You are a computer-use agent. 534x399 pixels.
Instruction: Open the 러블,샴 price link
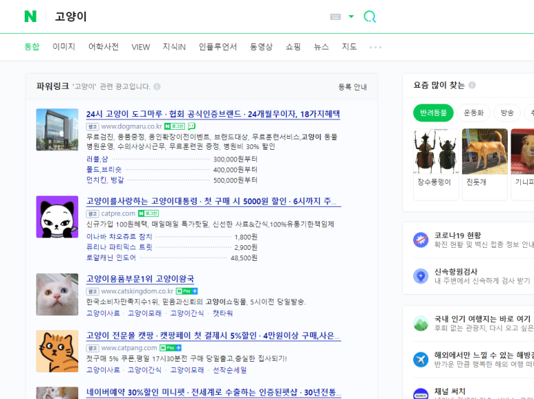97,159
